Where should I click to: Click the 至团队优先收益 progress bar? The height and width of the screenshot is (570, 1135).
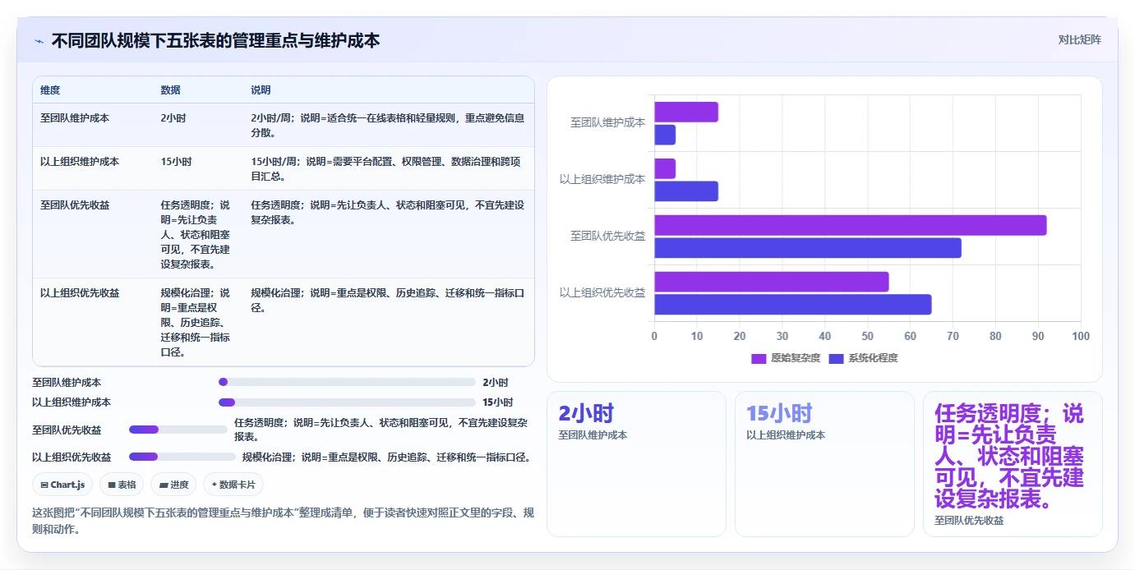pyautogui.click(x=178, y=429)
